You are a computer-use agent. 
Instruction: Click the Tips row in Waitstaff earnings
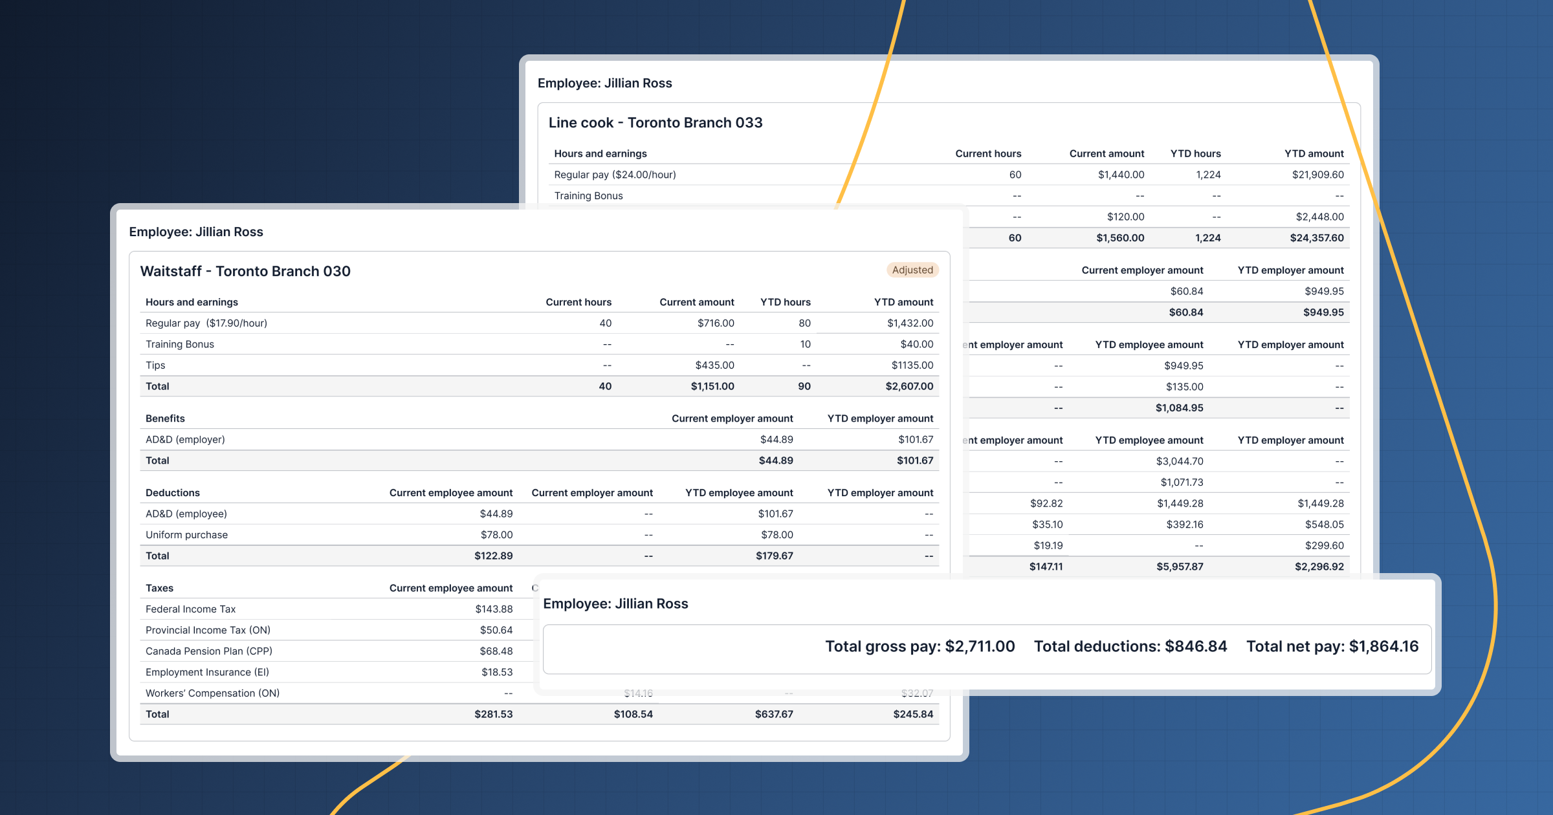tap(155, 365)
